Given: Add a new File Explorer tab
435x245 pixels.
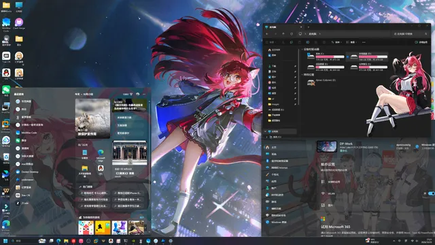Looking at the screenshot, I should tap(308, 27).
